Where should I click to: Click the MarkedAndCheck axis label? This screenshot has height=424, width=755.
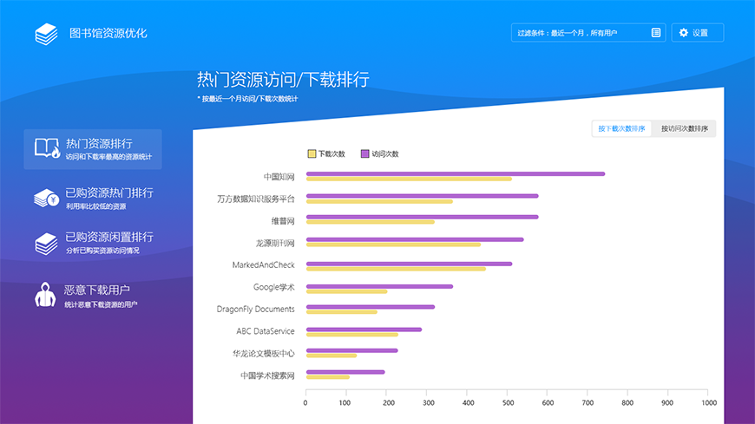pyautogui.click(x=264, y=264)
